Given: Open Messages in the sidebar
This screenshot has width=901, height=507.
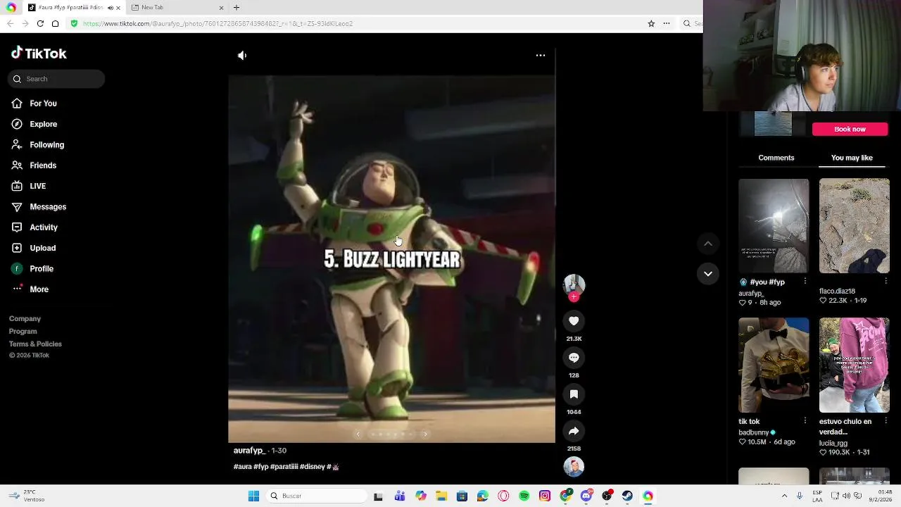Looking at the screenshot, I should (x=48, y=206).
